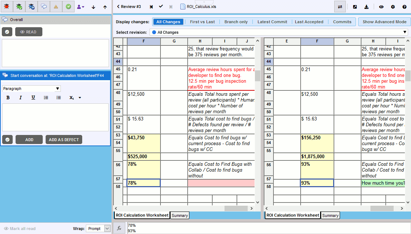This screenshot has height=234, width=411.
Task: Select the green fixed-defect bug icon
Action: [19, 7]
